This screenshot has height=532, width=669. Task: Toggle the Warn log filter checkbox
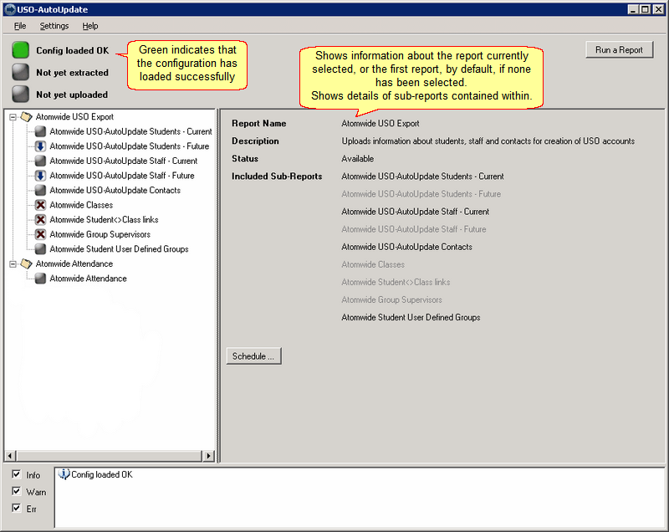point(16,491)
